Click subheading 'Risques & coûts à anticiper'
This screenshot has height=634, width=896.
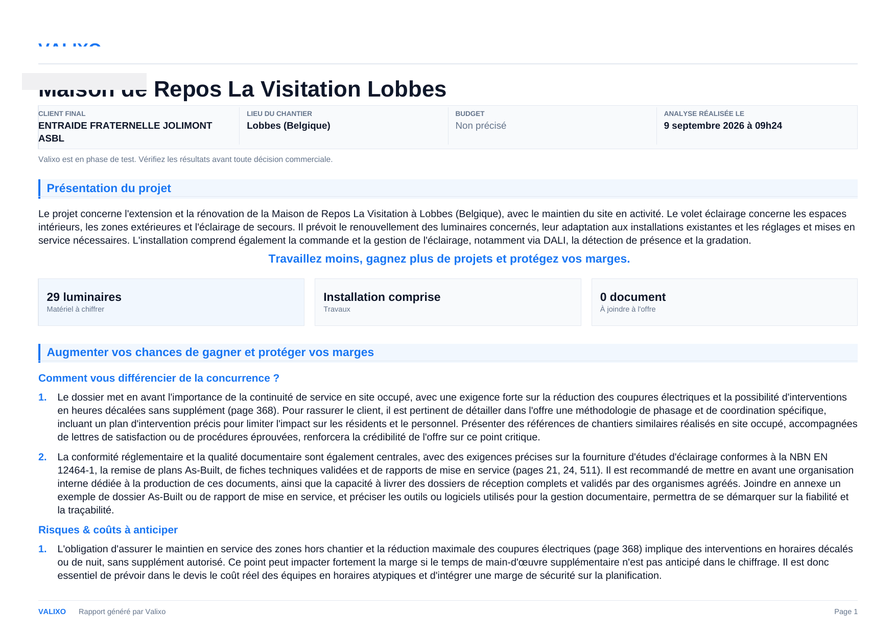[108, 530]
